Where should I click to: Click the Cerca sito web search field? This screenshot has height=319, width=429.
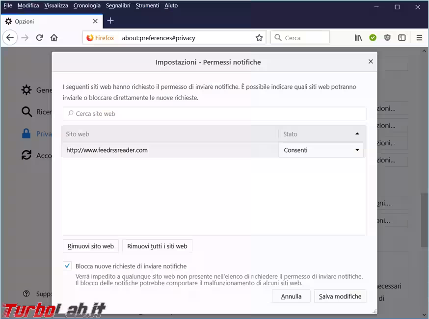pyautogui.click(x=214, y=113)
